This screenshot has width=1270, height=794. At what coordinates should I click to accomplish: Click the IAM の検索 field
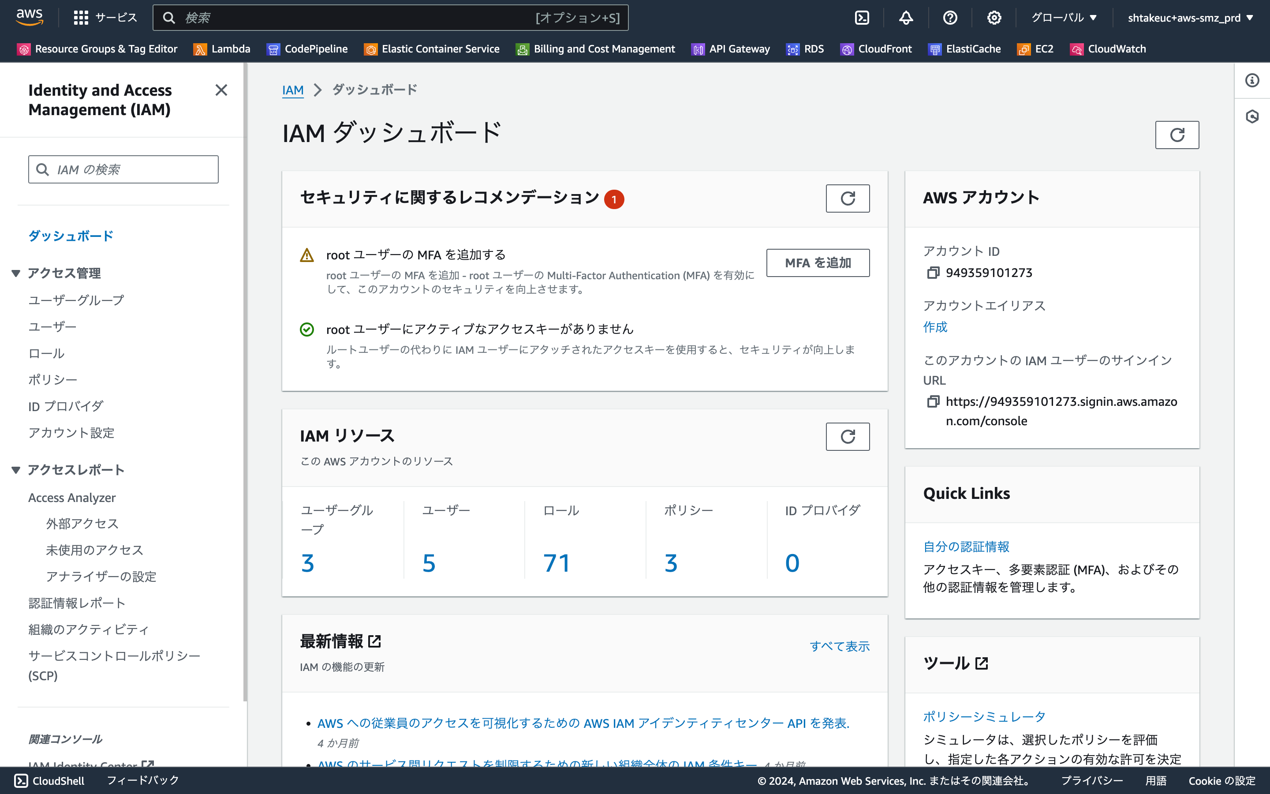123,169
